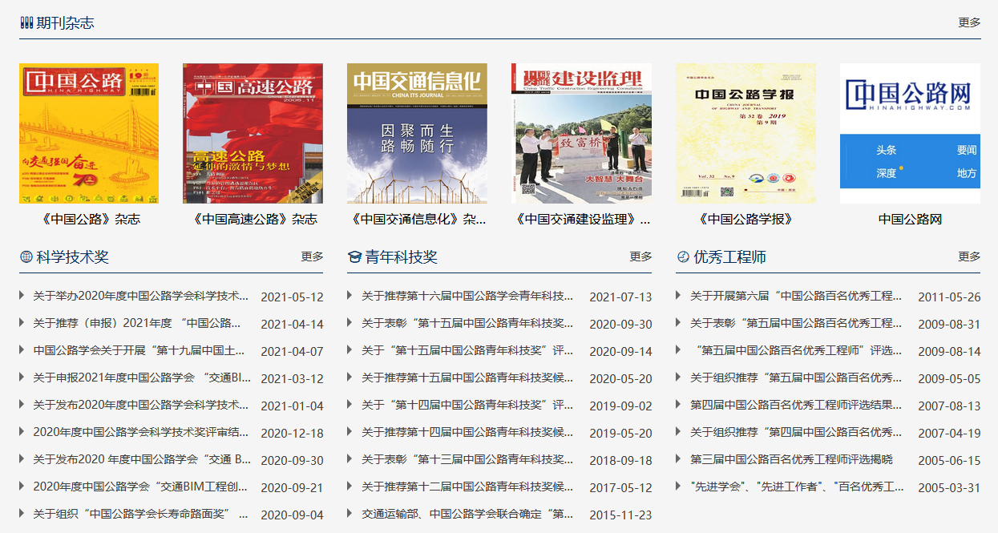This screenshot has height=533, width=998.
Task: Open 关于推荐第十四届中国公路青年科技奖候… article
Action: coord(467,432)
